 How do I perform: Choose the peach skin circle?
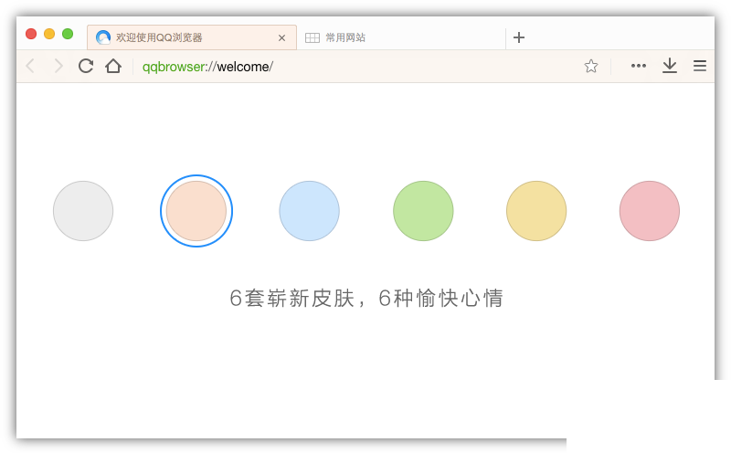point(196,211)
